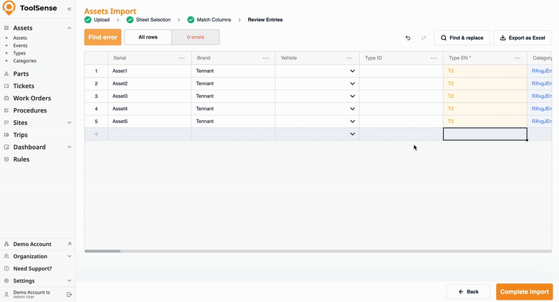This screenshot has height=302, width=559.
Task: Click the empty Type ID cell in row 1
Action: tap(401, 71)
